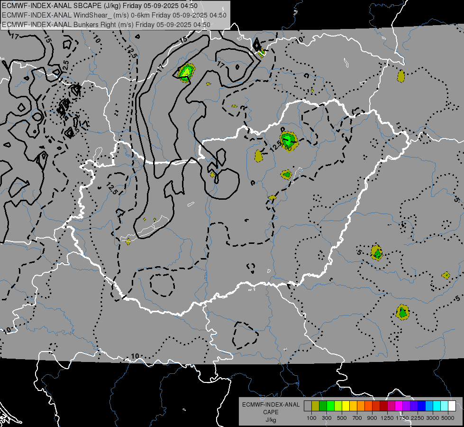
Task: Select the red-orange legend swatch before 900
Action: pyautogui.click(x=368, y=406)
